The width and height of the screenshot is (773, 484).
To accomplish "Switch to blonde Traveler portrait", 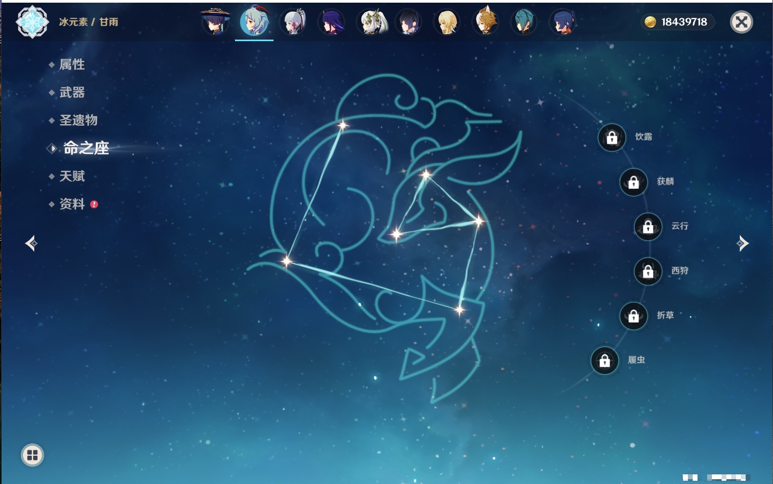I will 447,22.
